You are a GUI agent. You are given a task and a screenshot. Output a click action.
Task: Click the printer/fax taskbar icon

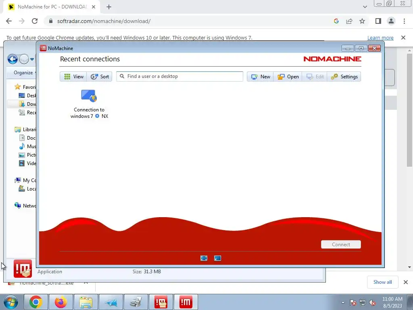tap(136, 302)
